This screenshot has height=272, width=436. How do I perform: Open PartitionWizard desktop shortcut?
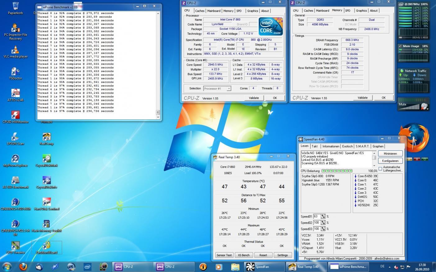click(47, 247)
